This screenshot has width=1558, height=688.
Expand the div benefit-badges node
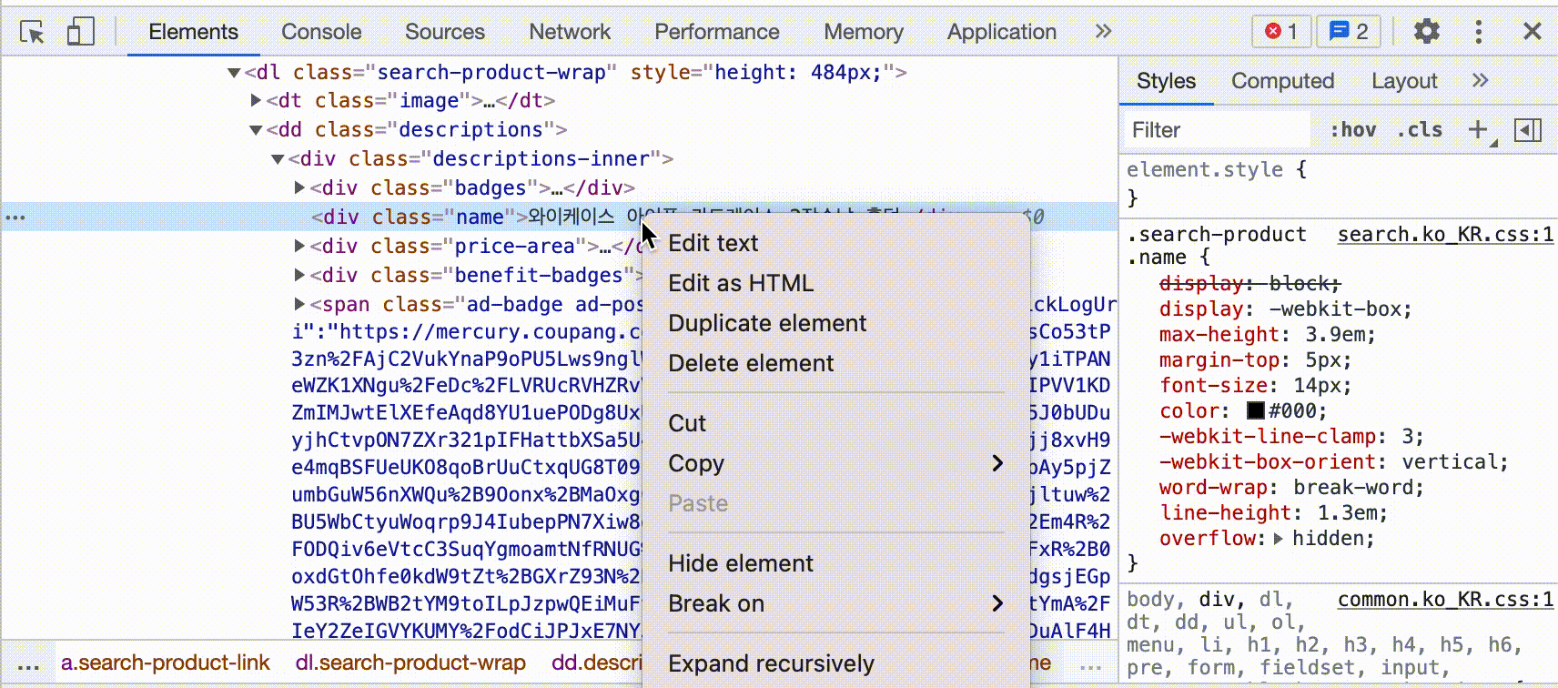pyautogui.click(x=300, y=275)
